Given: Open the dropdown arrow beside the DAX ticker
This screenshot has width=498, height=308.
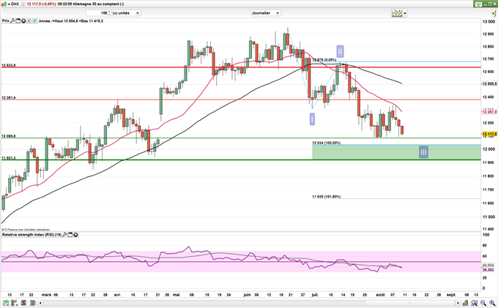Looking at the screenshot, I should tap(9, 4).
